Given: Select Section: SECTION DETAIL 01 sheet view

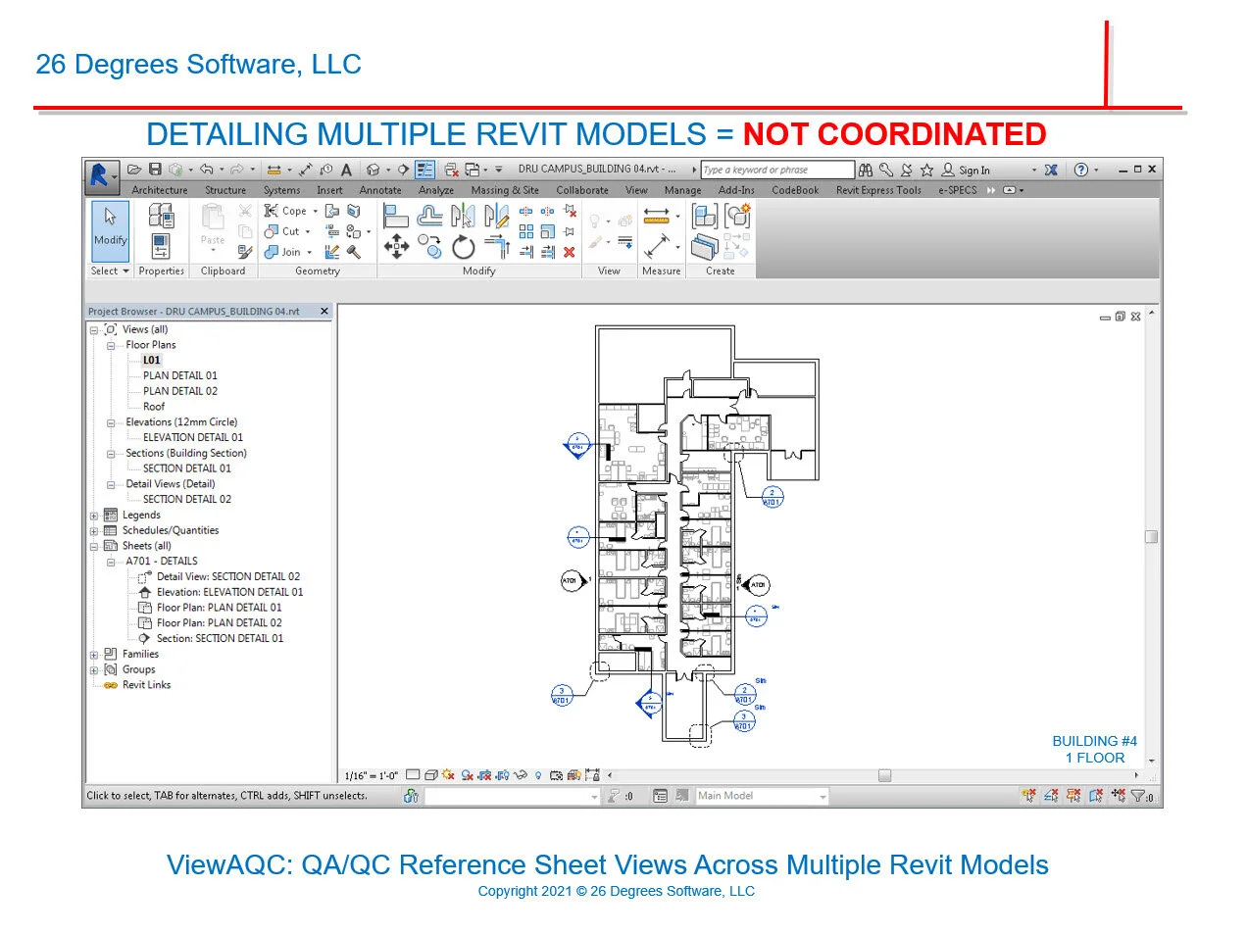Looking at the screenshot, I should [220, 638].
